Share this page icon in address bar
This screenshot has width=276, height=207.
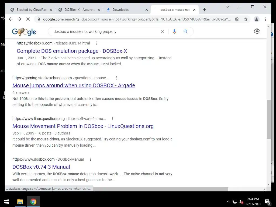(237, 19)
